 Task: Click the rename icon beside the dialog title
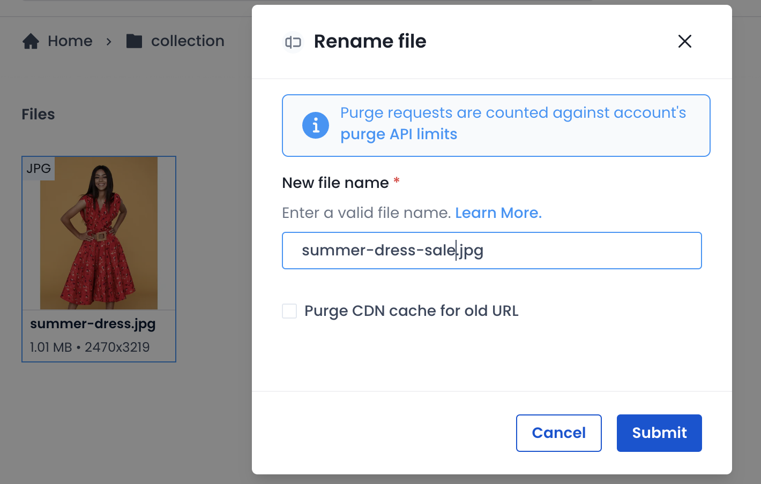(293, 42)
